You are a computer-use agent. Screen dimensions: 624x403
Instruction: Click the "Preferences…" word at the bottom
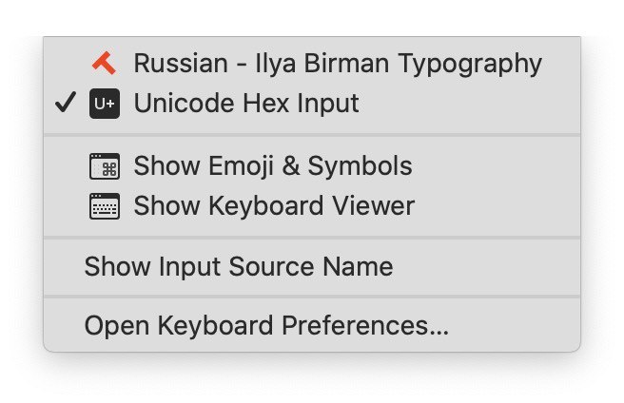click(x=365, y=326)
